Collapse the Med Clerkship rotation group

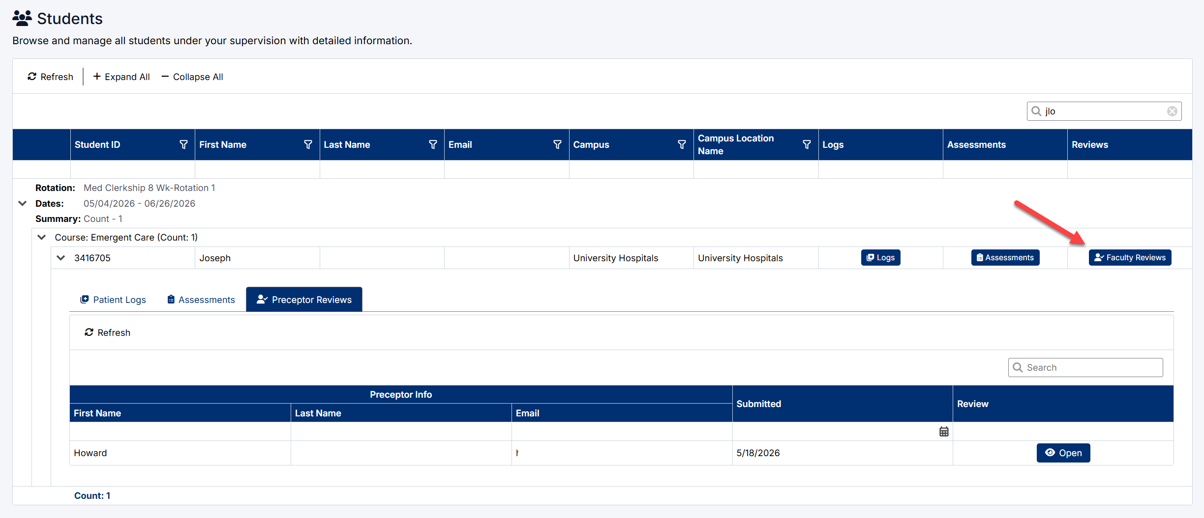pyautogui.click(x=22, y=203)
